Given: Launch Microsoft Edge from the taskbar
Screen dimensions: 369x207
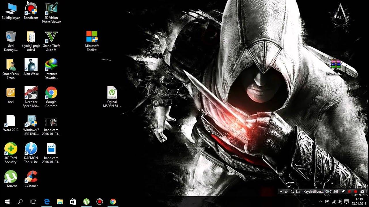Looking at the screenshot, I should pyautogui.click(x=47, y=202).
